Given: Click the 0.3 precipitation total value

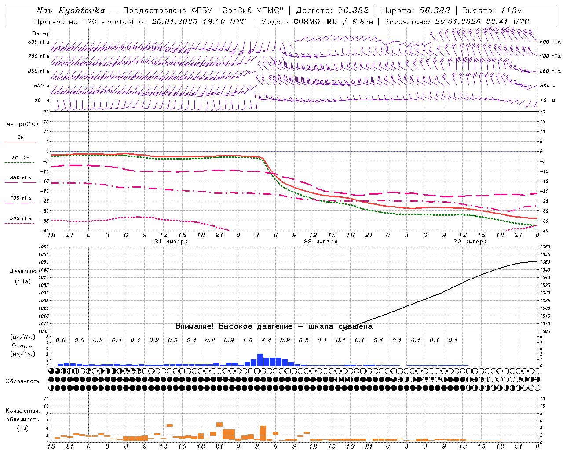Looking at the screenshot, I should pyautogui.click(x=98, y=340).
